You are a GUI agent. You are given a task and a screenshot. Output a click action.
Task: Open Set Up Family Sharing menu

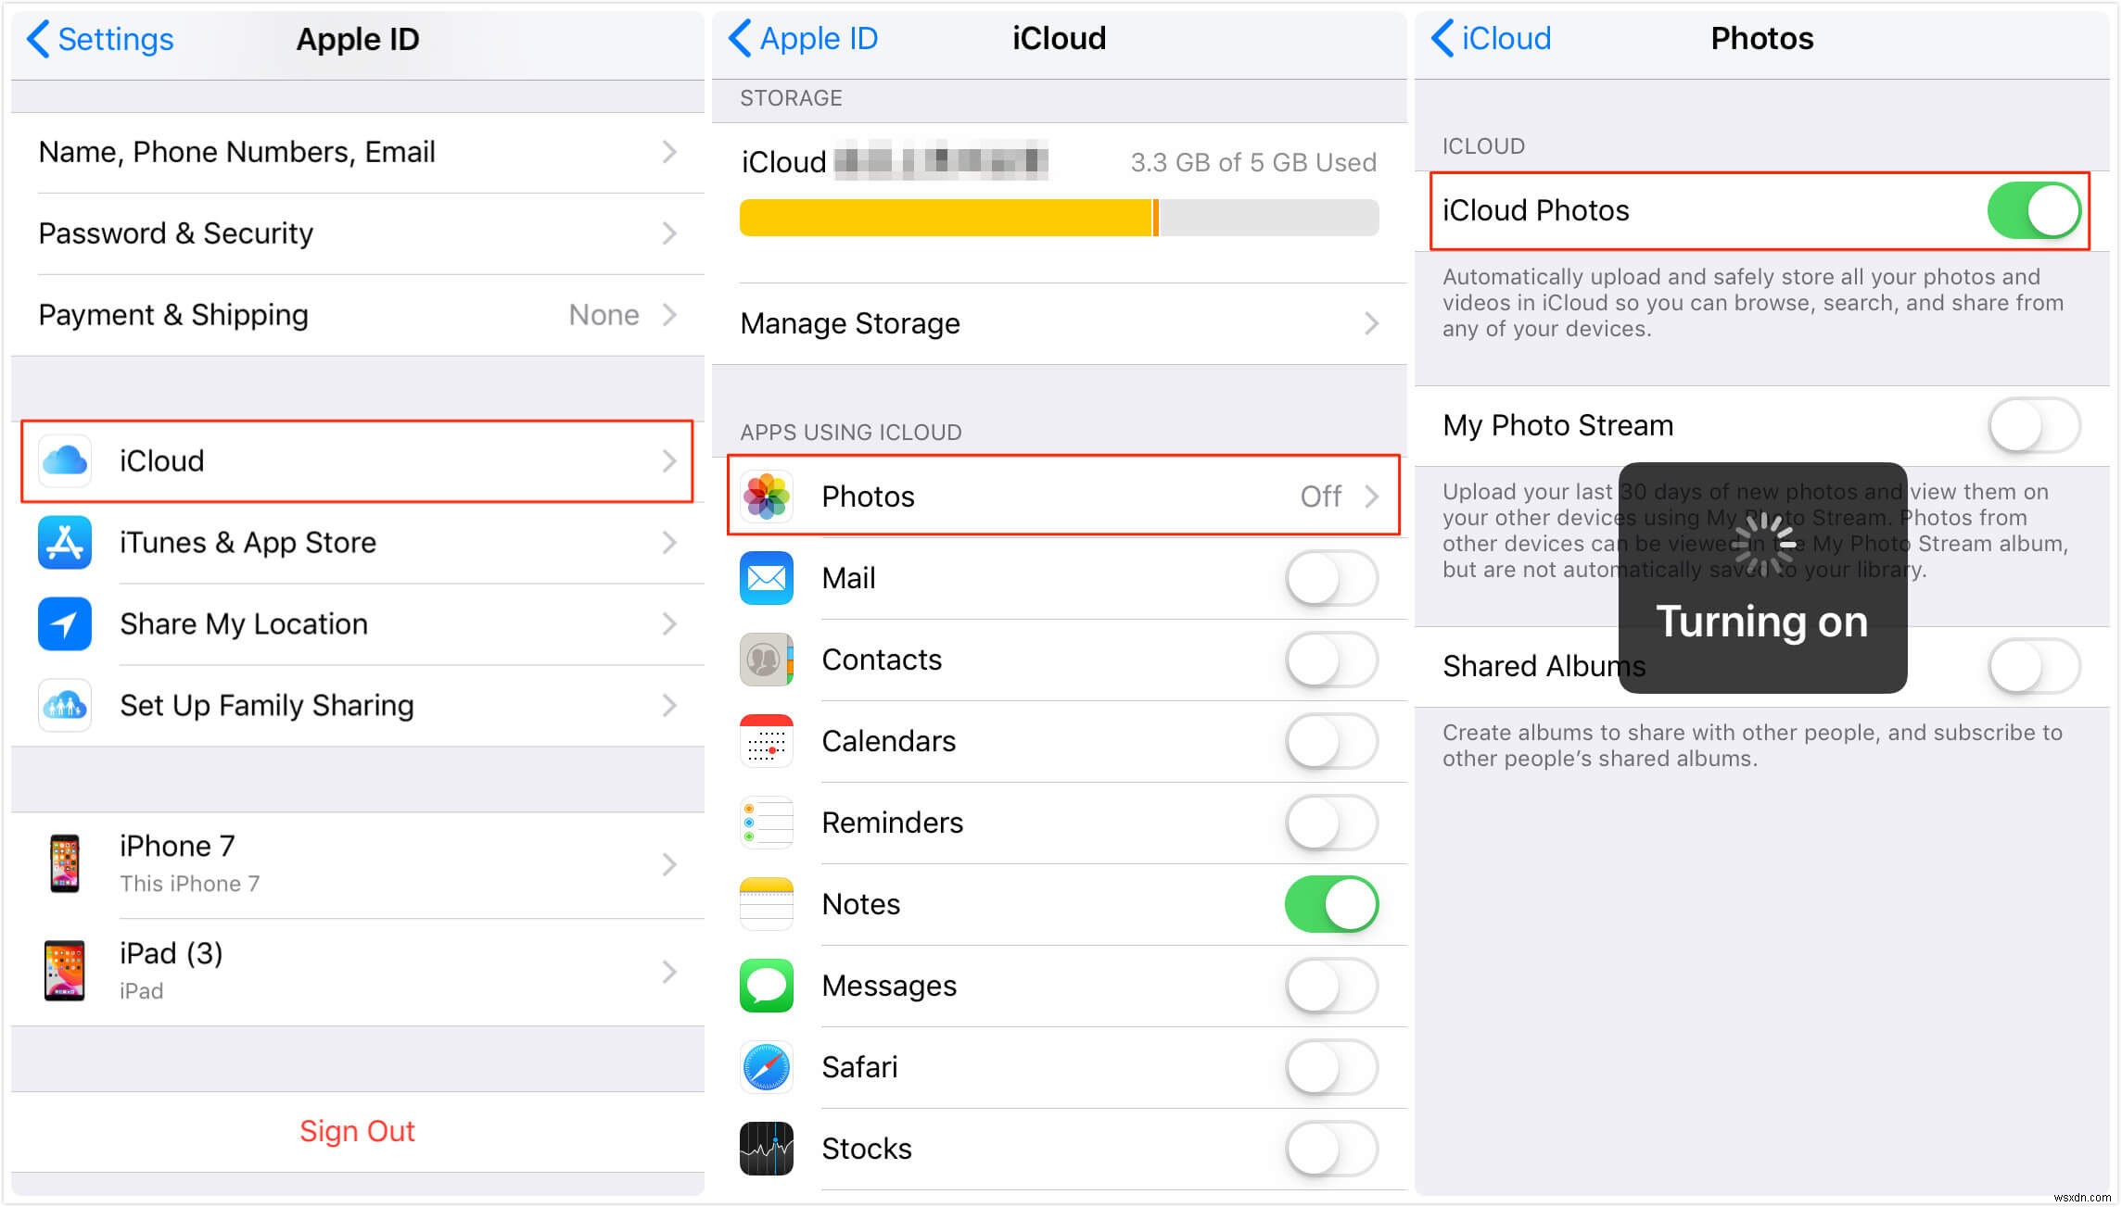[352, 705]
